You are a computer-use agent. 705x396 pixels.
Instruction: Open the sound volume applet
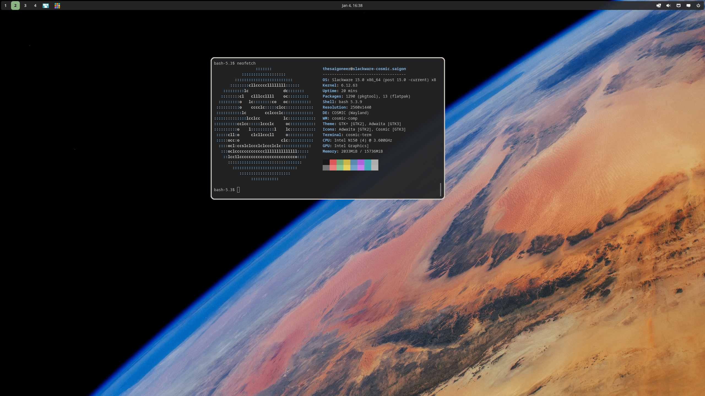pyautogui.click(x=668, y=5)
